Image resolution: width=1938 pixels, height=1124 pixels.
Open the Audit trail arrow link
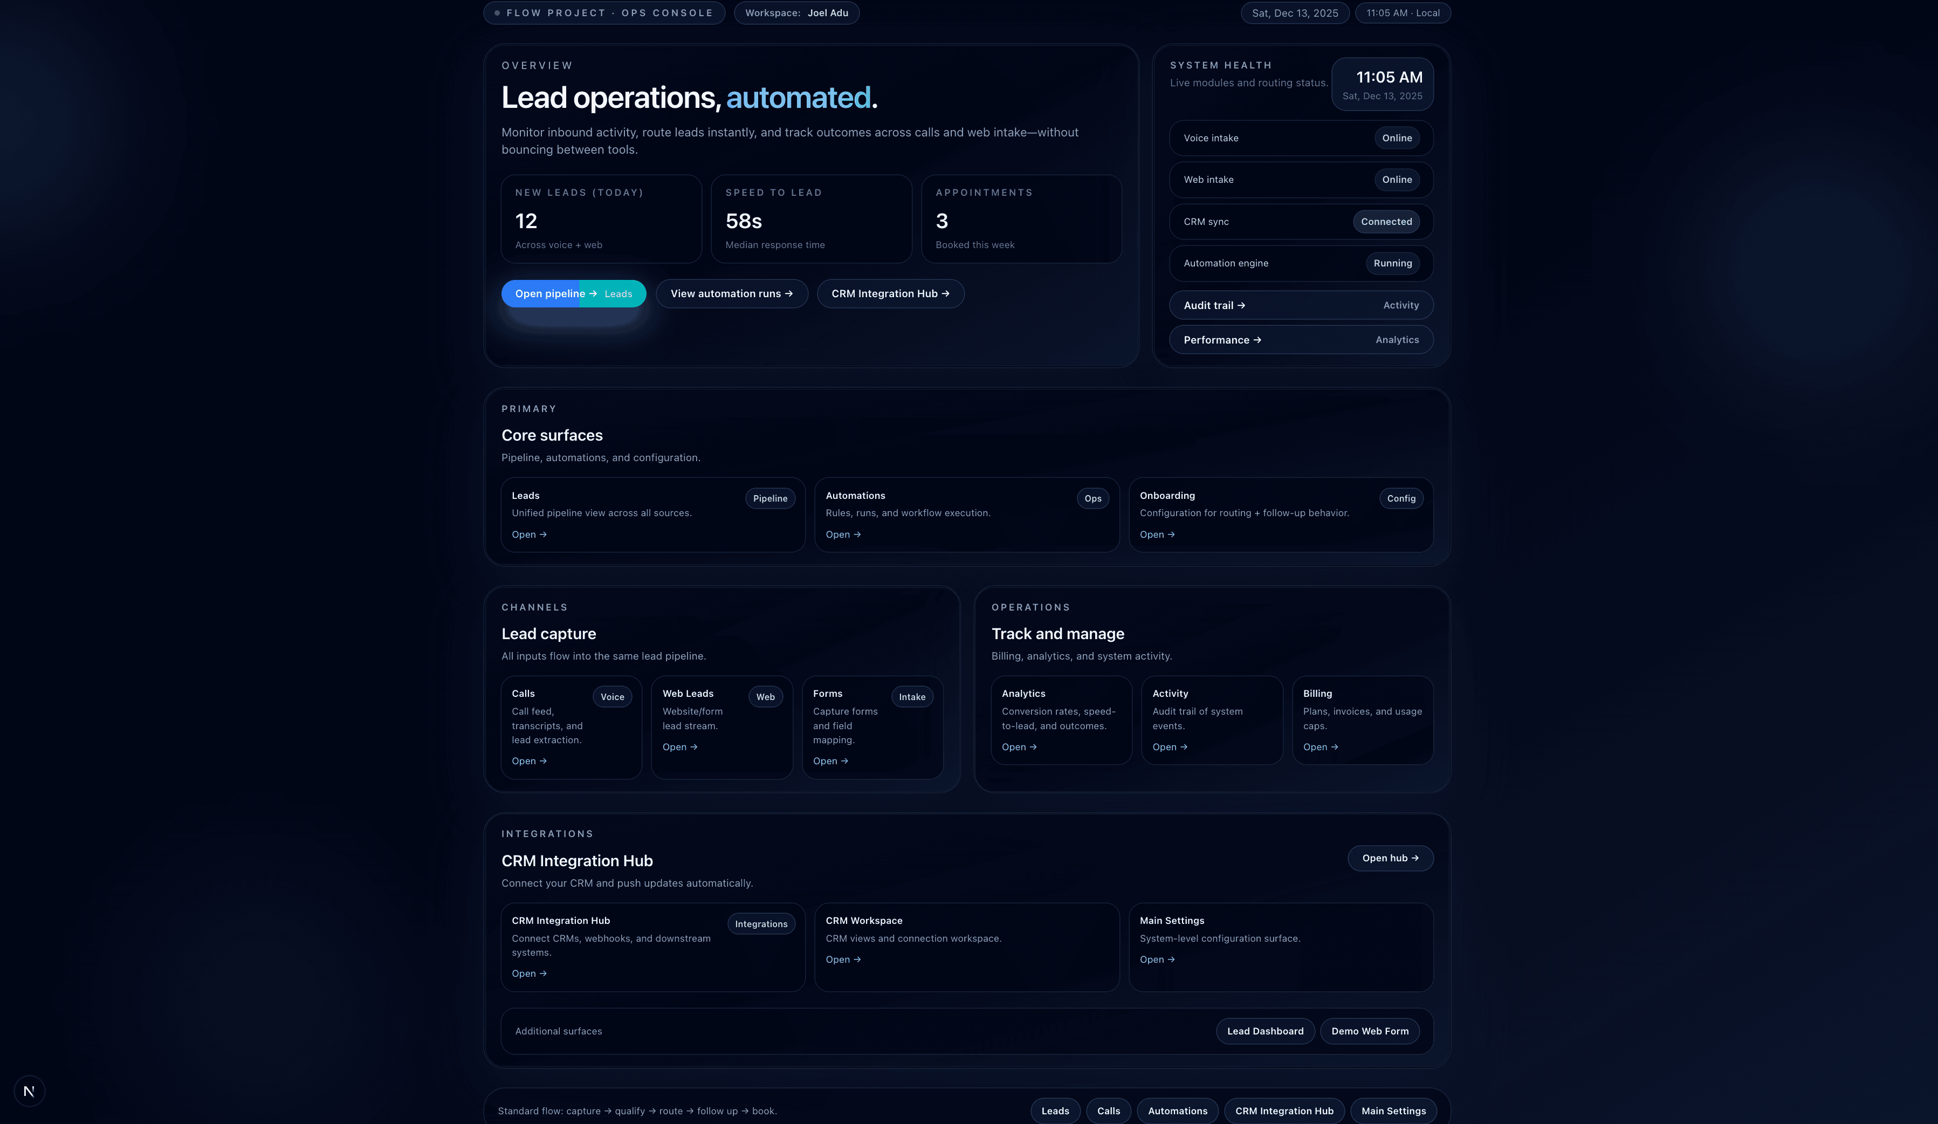point(1214,305)
